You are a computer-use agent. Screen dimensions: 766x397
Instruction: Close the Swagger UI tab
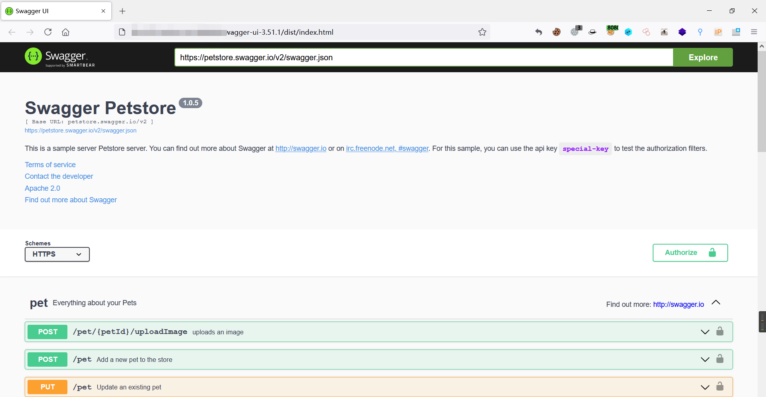coord(103,11)
